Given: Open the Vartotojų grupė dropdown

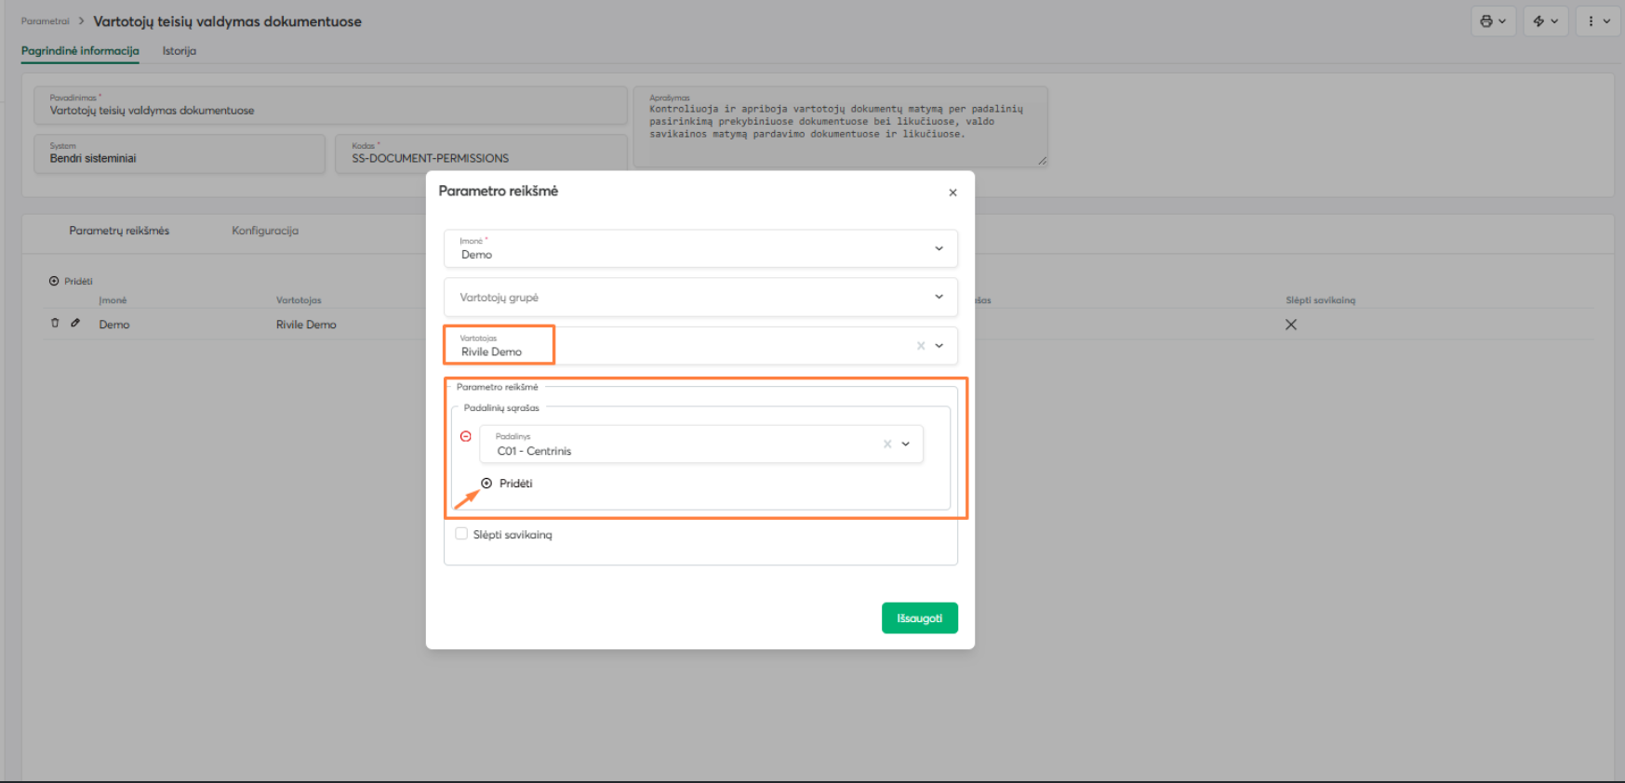Looking at the screenshot, I should coord(939,297).
